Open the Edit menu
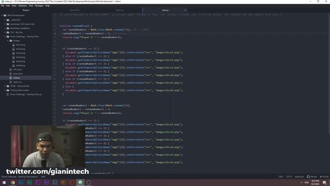The height and width of the screenshot is (186, 330). pyautogui.click(x=8, y=6)
